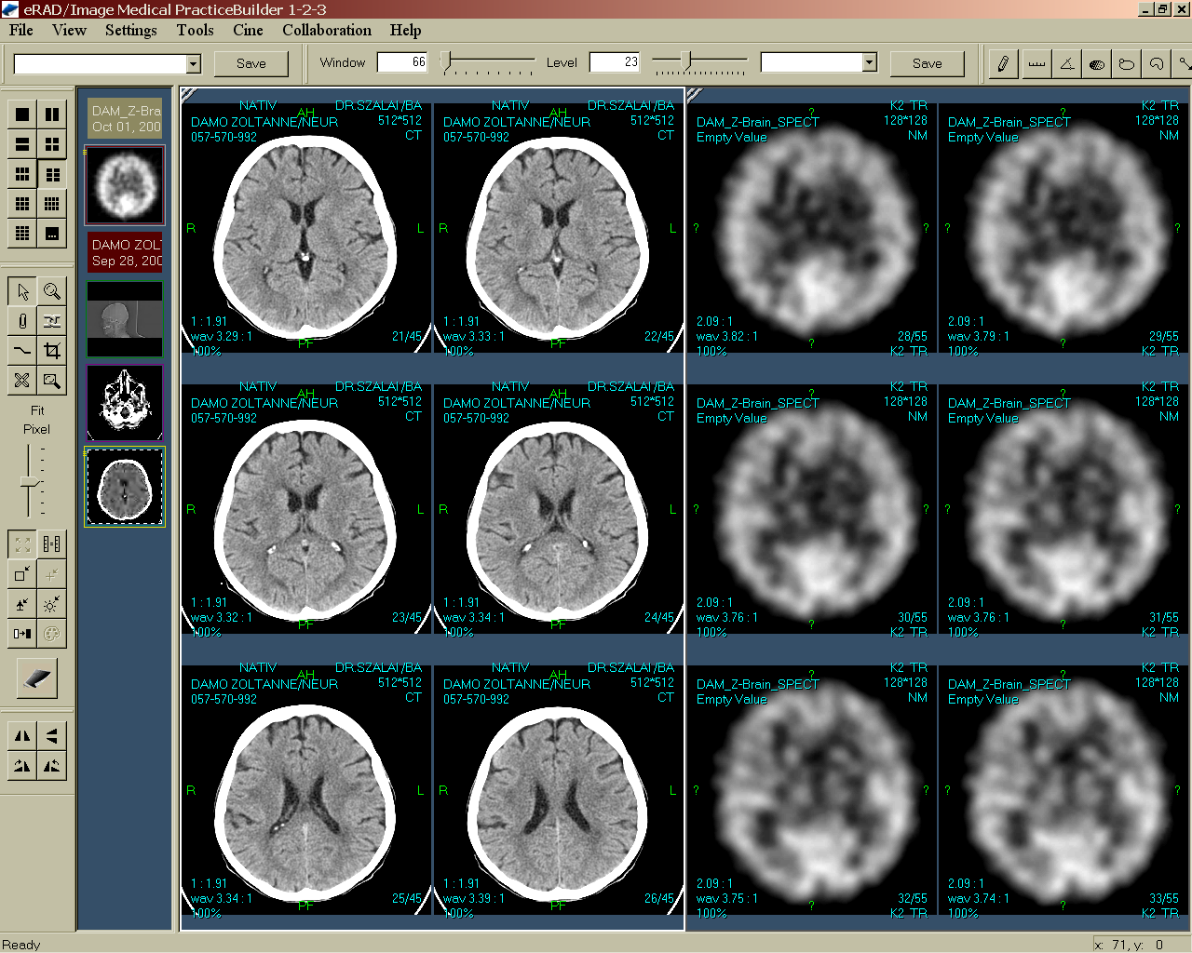Rotate image clockwise icon
Screen dimensions: 1192x953
(x=22, y=766)
